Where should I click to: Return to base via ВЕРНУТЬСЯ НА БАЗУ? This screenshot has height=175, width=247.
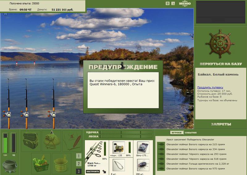point(221,64)
